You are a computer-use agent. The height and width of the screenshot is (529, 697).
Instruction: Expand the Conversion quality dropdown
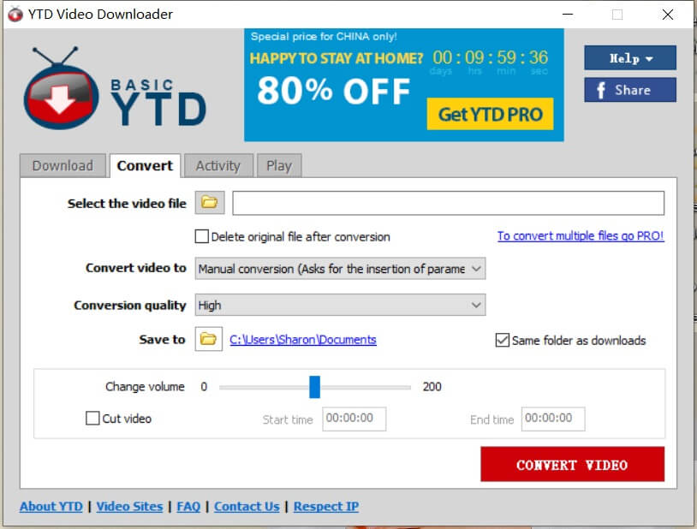click(x=340, y=305)
